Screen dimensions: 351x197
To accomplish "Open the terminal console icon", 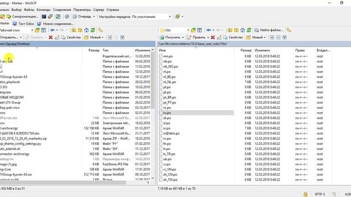I will click(44, 16).
